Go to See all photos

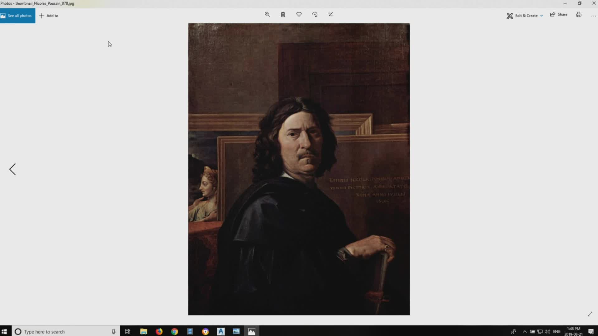pos(17,16)
